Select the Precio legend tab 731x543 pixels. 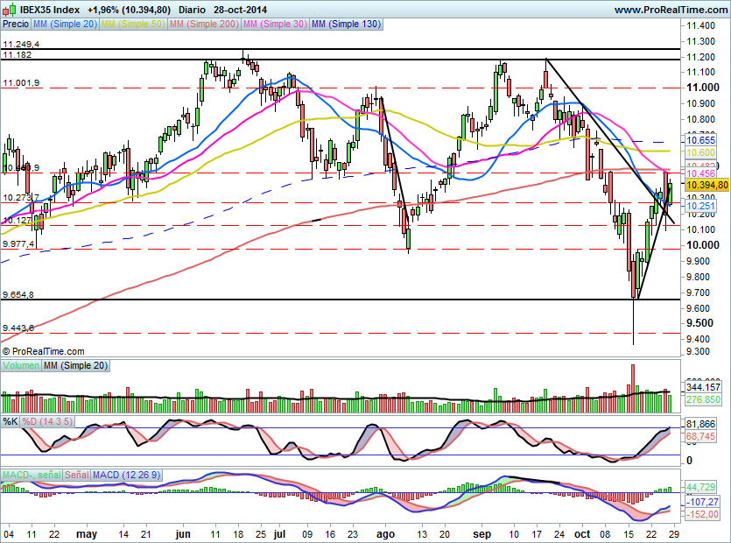click(16, 24)
